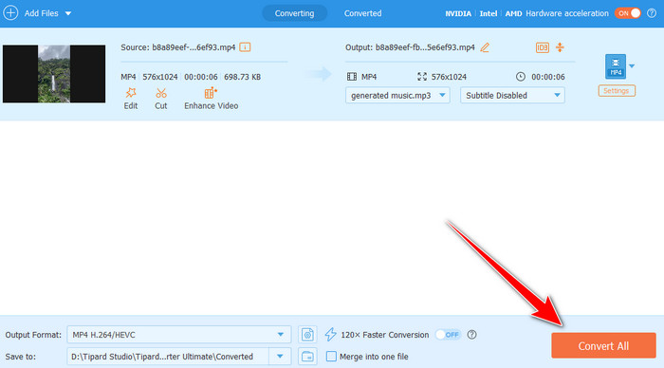This screenshot has height=368, width=664.
Task: Click the Add Files plus icon
Action: (x=10, y=13)
